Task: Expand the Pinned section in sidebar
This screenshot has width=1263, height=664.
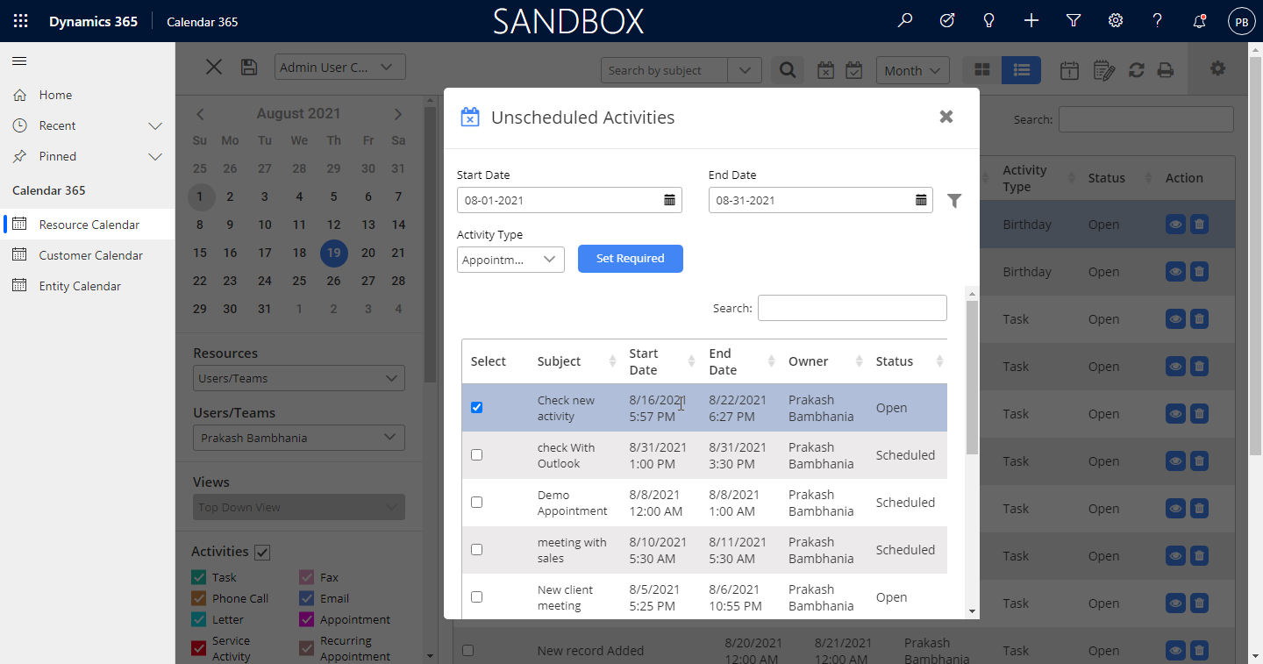Action: 155,156
